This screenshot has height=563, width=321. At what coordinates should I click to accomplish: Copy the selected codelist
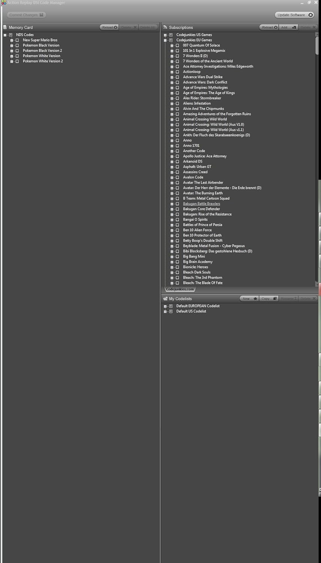click(x=269, y=299)
